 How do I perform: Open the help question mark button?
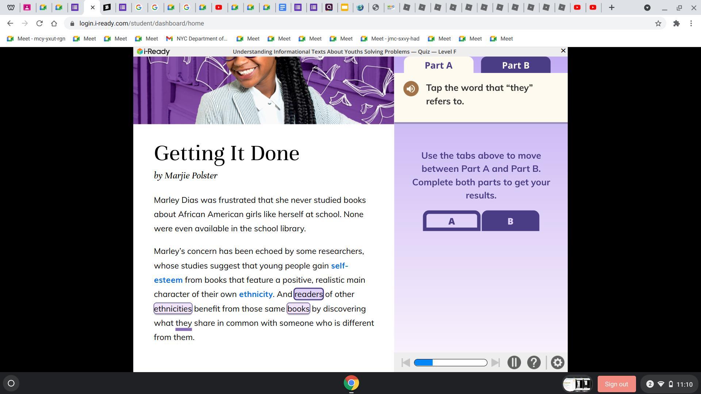tap(533, 363)
